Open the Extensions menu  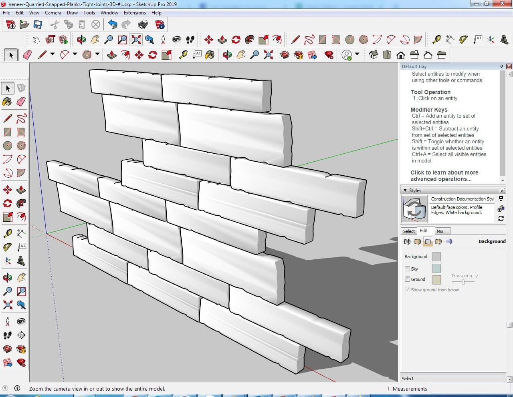point(135,13)
